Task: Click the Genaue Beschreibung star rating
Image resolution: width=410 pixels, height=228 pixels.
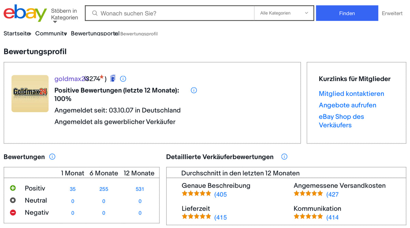Action: (x=196, y=193)
